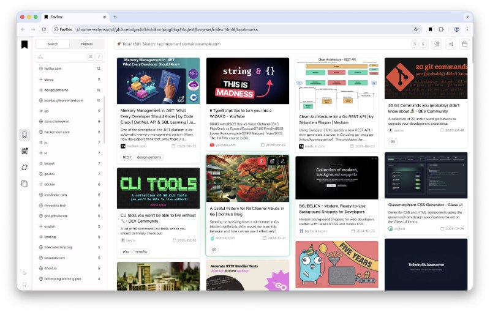Edit the Nil Channel Values bookmark
The image size is (490, 312).
(x=282, y=162)
